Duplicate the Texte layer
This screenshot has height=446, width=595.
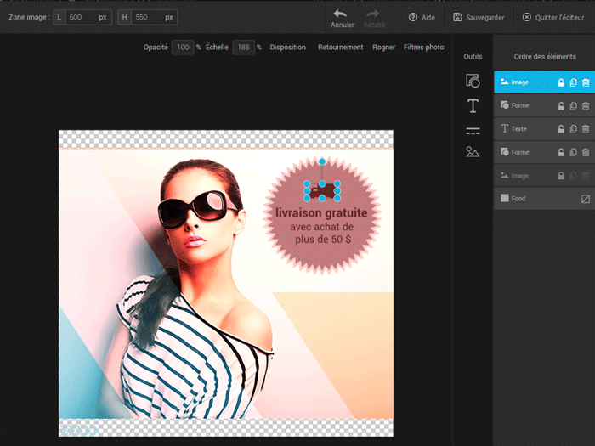coord(573,129)
